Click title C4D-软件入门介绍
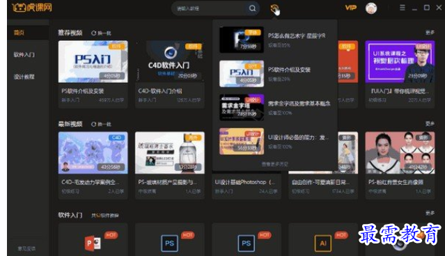Screen dimensions: 445x256 (160, 91)
